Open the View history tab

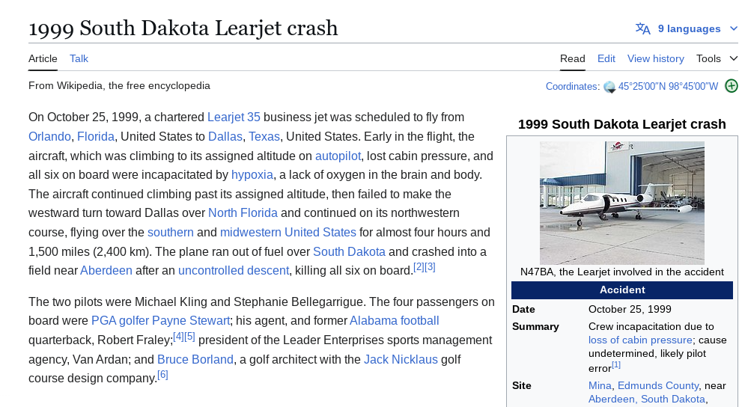click(655, 58)
